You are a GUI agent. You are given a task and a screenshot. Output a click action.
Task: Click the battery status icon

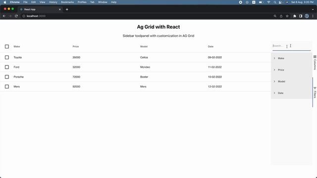point(261,2)
